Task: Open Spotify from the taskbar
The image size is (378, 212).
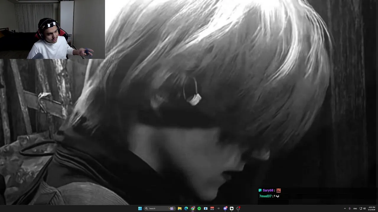Action: coord(199,208)
